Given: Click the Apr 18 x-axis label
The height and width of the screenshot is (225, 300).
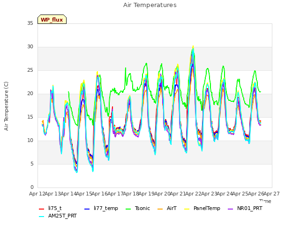Looking at the screenshot, I should click(131, 194).
